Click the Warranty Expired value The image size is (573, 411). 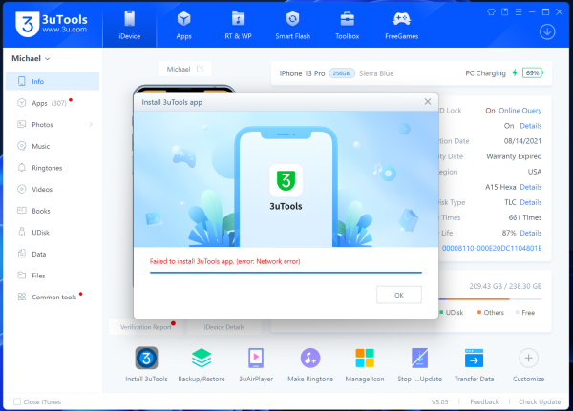[x=514, y=156]
